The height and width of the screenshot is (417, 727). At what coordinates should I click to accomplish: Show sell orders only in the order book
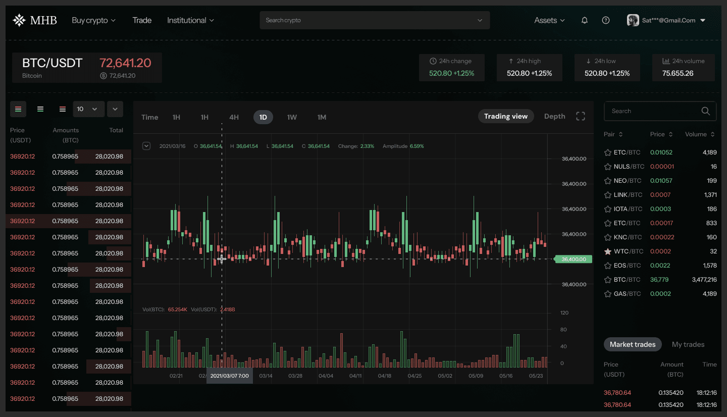(62, 109)
